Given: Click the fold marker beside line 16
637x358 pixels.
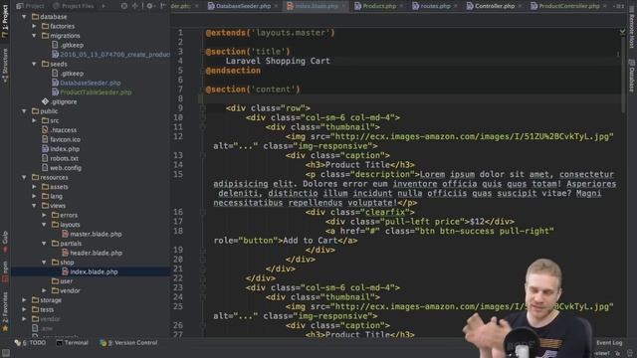Looking at the screenshot, I should point(202,212).
